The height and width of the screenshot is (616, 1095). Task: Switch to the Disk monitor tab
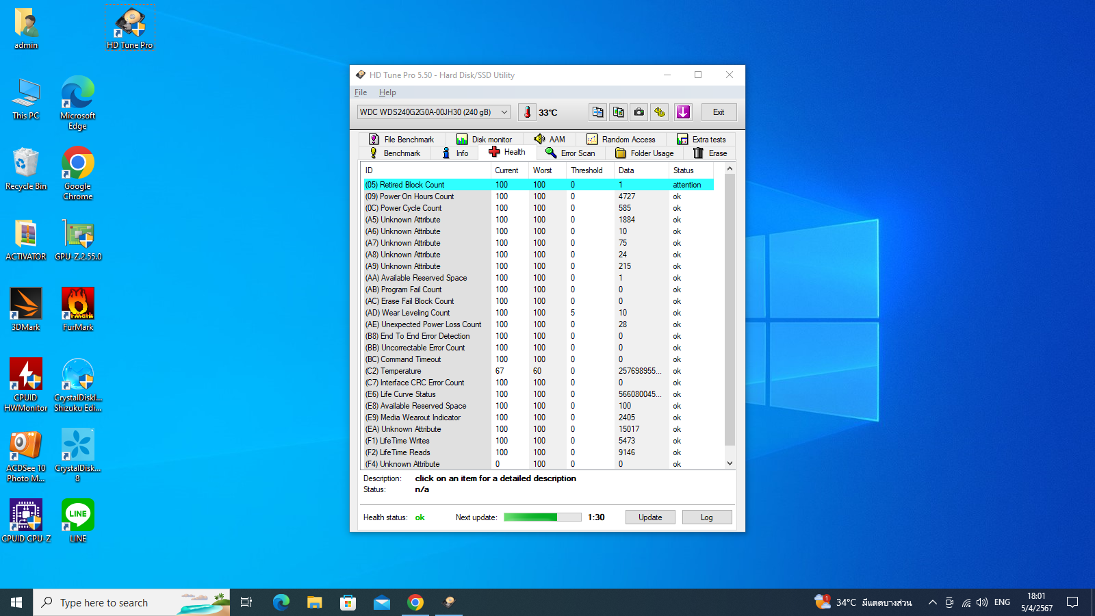(485, 139)
